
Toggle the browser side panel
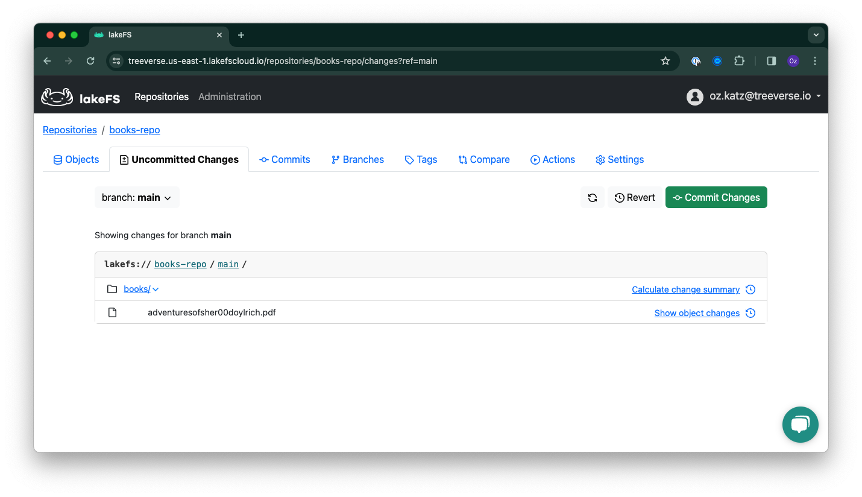(771, 61)
